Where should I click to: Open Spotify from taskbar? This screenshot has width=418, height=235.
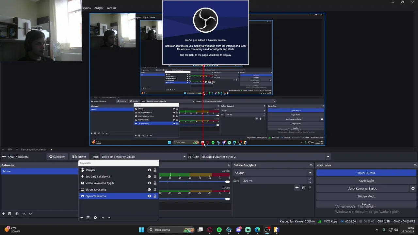pos(219,230)
